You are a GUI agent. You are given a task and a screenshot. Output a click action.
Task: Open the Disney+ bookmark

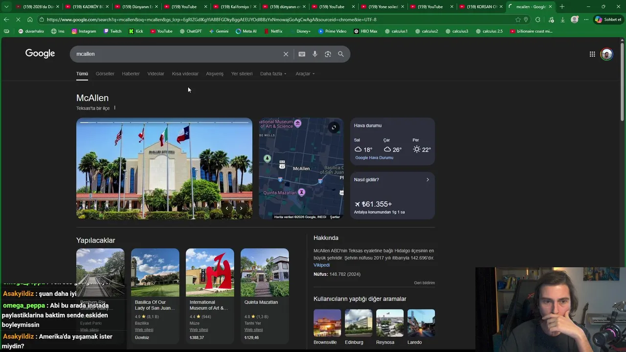300,31
